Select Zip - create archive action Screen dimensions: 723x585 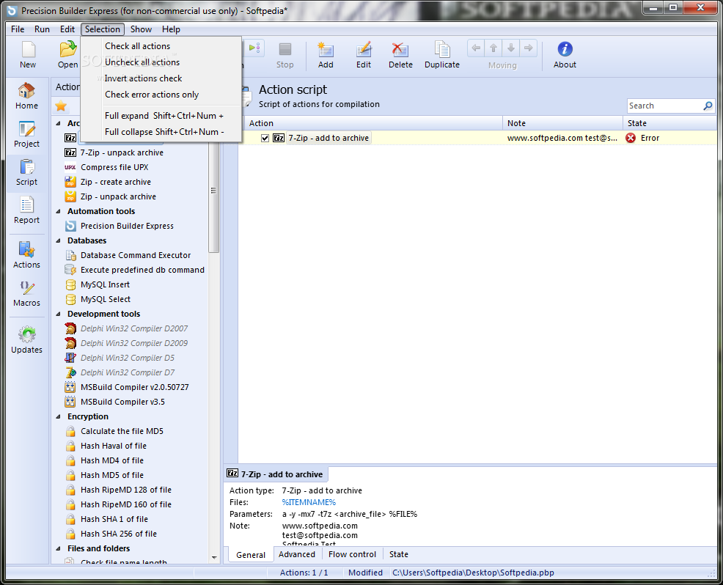(x=116, y=182)
